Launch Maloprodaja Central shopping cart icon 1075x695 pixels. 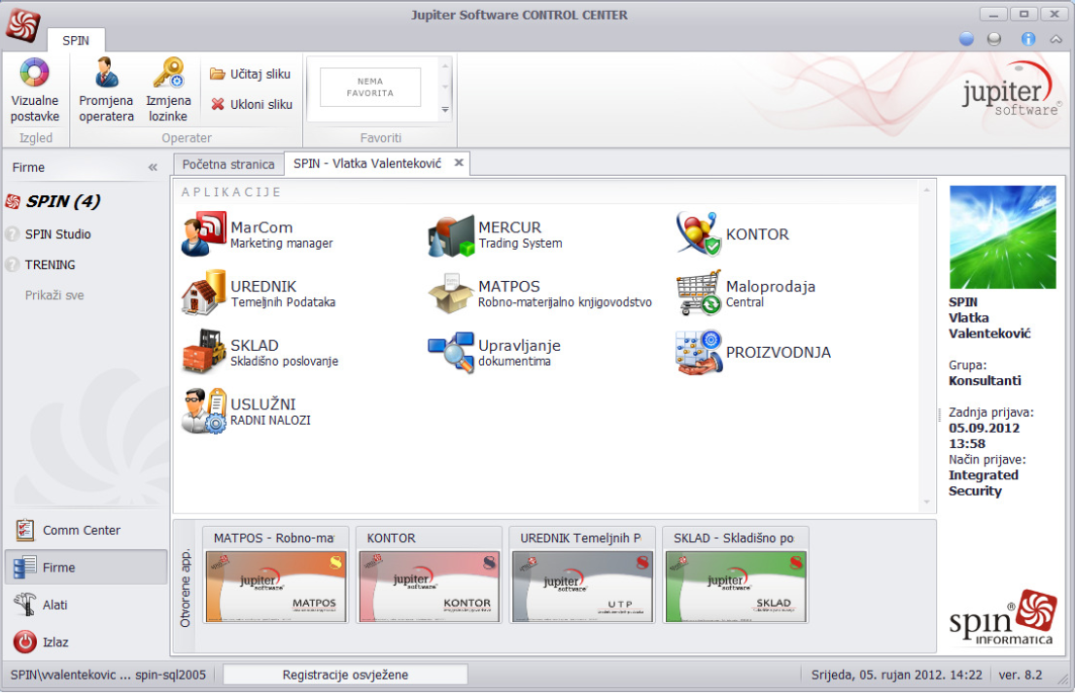coord(700,295)
